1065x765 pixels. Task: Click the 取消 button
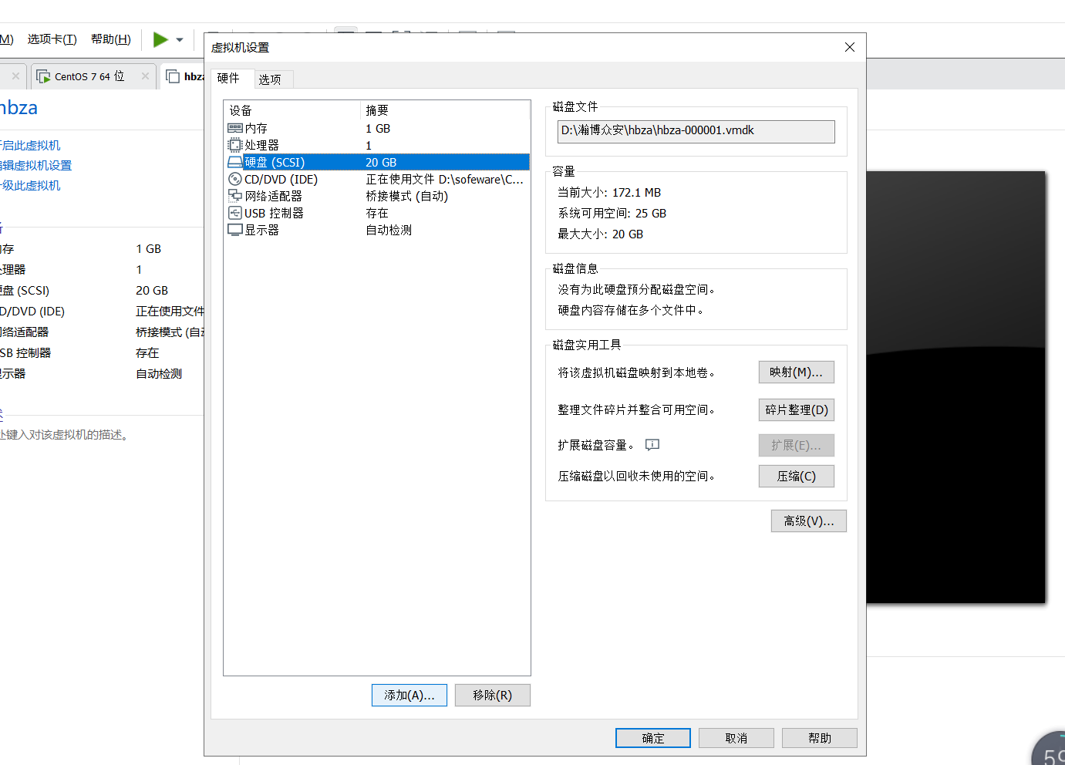click(x=736, y=738)
